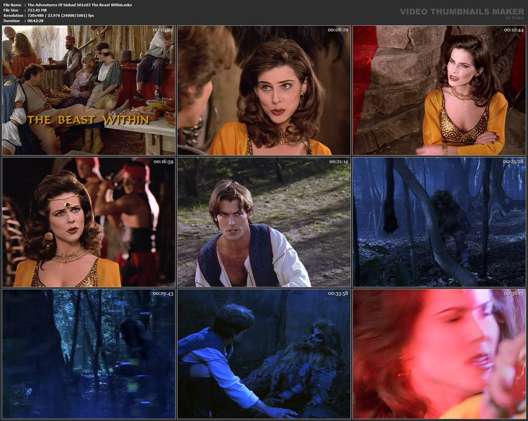Open the thumbnail stamped 00:04:14
528x421 pixels.
coord(88,90)
